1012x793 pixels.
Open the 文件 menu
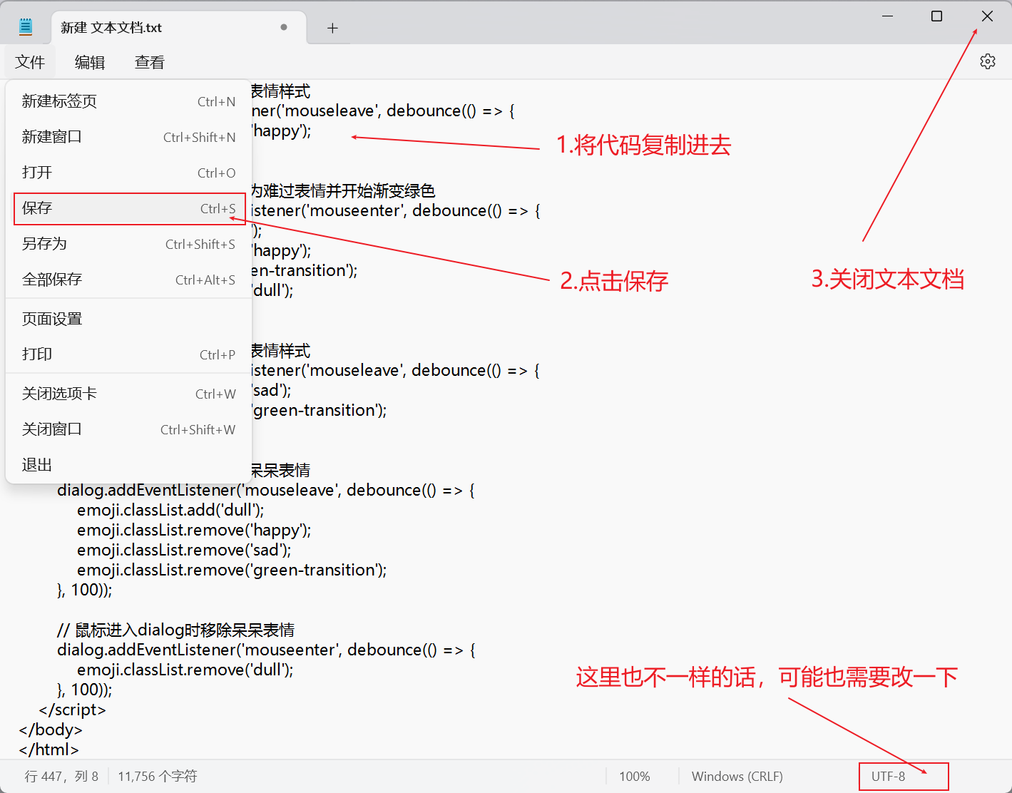tap(30, 62)
